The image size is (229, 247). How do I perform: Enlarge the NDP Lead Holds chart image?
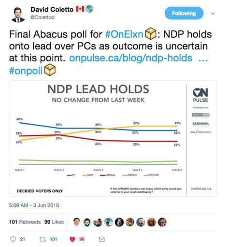pos(113,138)
